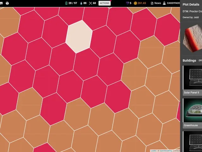Screen dimensions: 202x152
Task: Click the green energy battery icon
Action: [x=66, y=3]
